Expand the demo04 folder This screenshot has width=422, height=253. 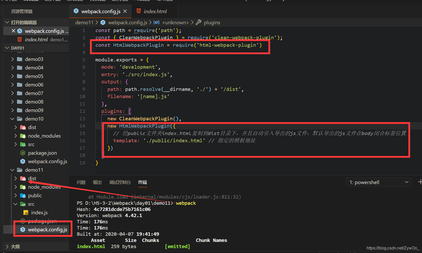[x=12, y=68]
